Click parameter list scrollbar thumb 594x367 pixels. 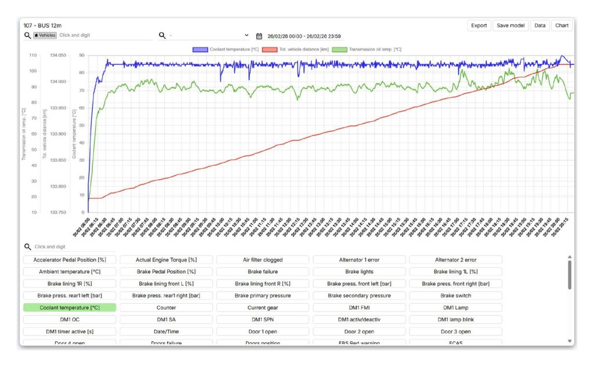pyautogui.click(x=570, y=275)
